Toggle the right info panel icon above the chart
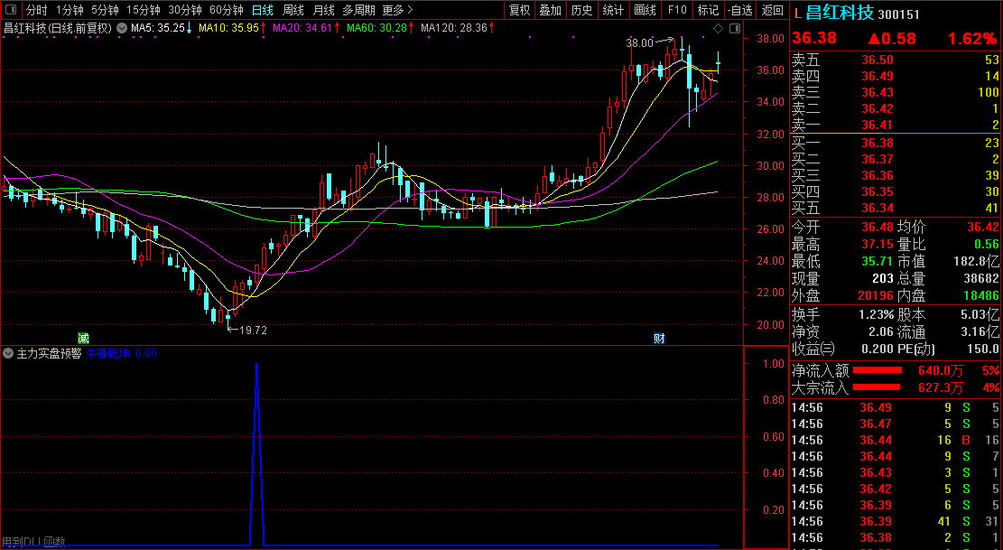Screen dimensions: 1003x550 coord(735,28)
